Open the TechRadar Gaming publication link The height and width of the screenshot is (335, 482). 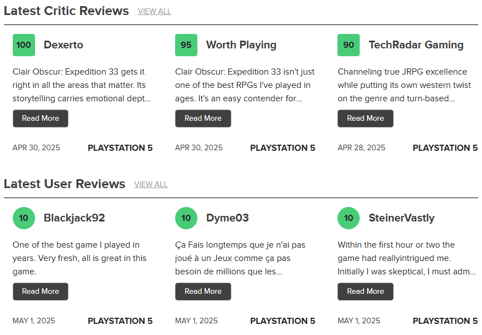pyautogui.click(x=416, y=45)
